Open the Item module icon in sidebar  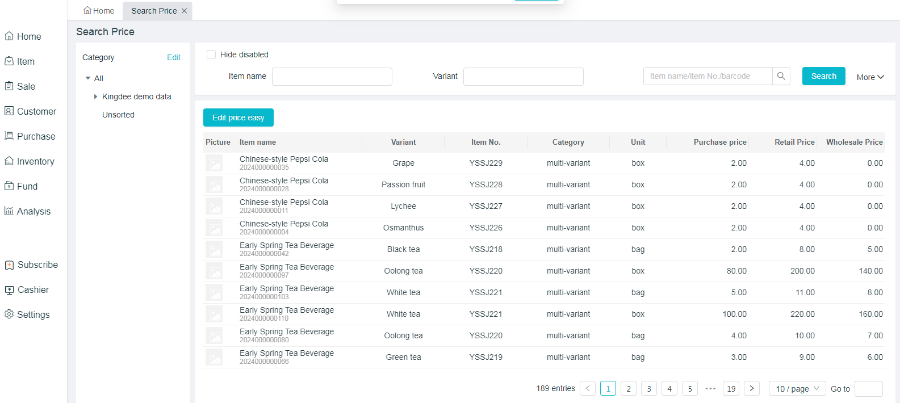[x=9, y=61]
